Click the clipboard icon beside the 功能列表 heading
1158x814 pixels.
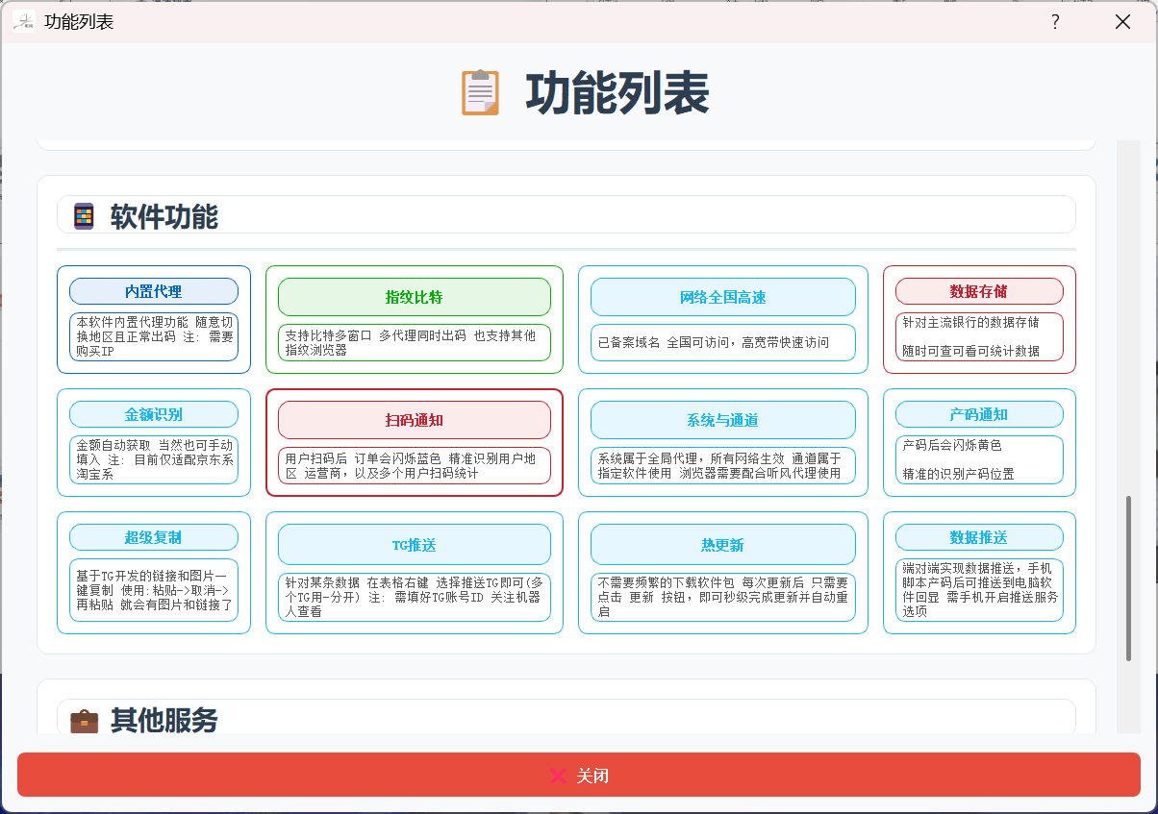pyautogui.click(x=480, y=93)
